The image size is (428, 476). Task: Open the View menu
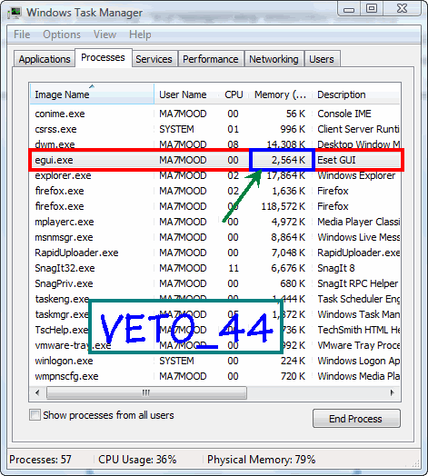(x=105, y=35)
